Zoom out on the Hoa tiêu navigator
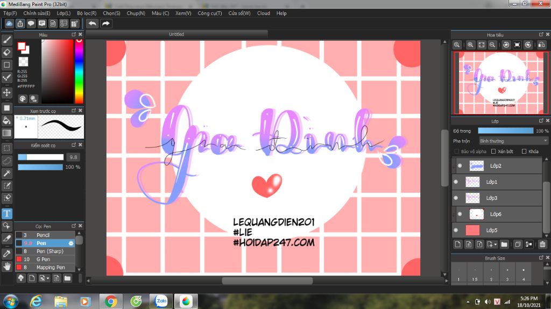 492,45
